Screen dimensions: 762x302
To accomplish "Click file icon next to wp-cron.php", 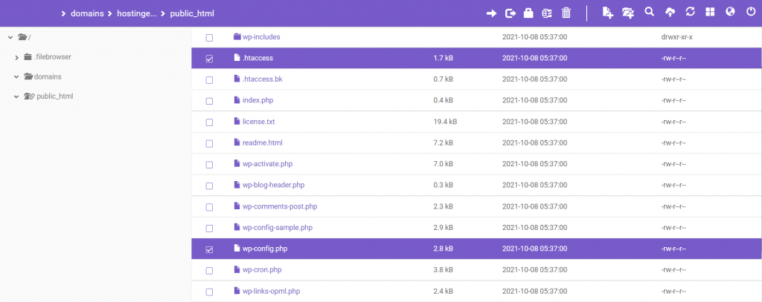I will pos(237,269).
